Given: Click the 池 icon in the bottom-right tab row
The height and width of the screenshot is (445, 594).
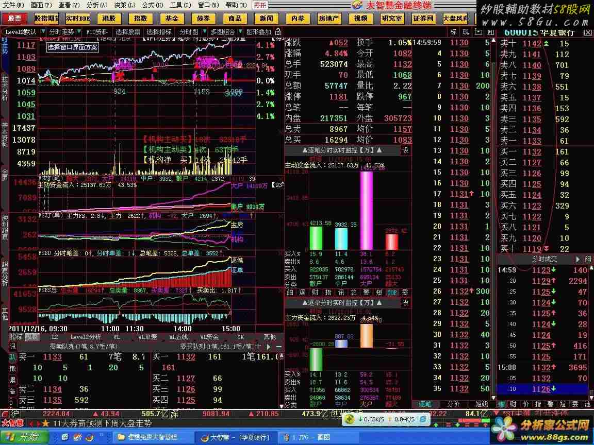Looking at the screenshot, I should 588,404.
